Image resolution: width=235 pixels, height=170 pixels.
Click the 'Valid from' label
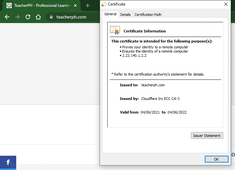(129, 112)
